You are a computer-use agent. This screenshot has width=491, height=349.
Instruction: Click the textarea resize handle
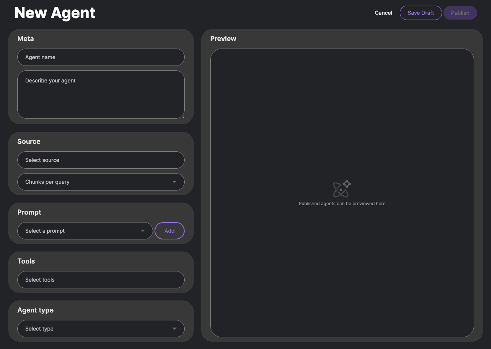(183, 117)
